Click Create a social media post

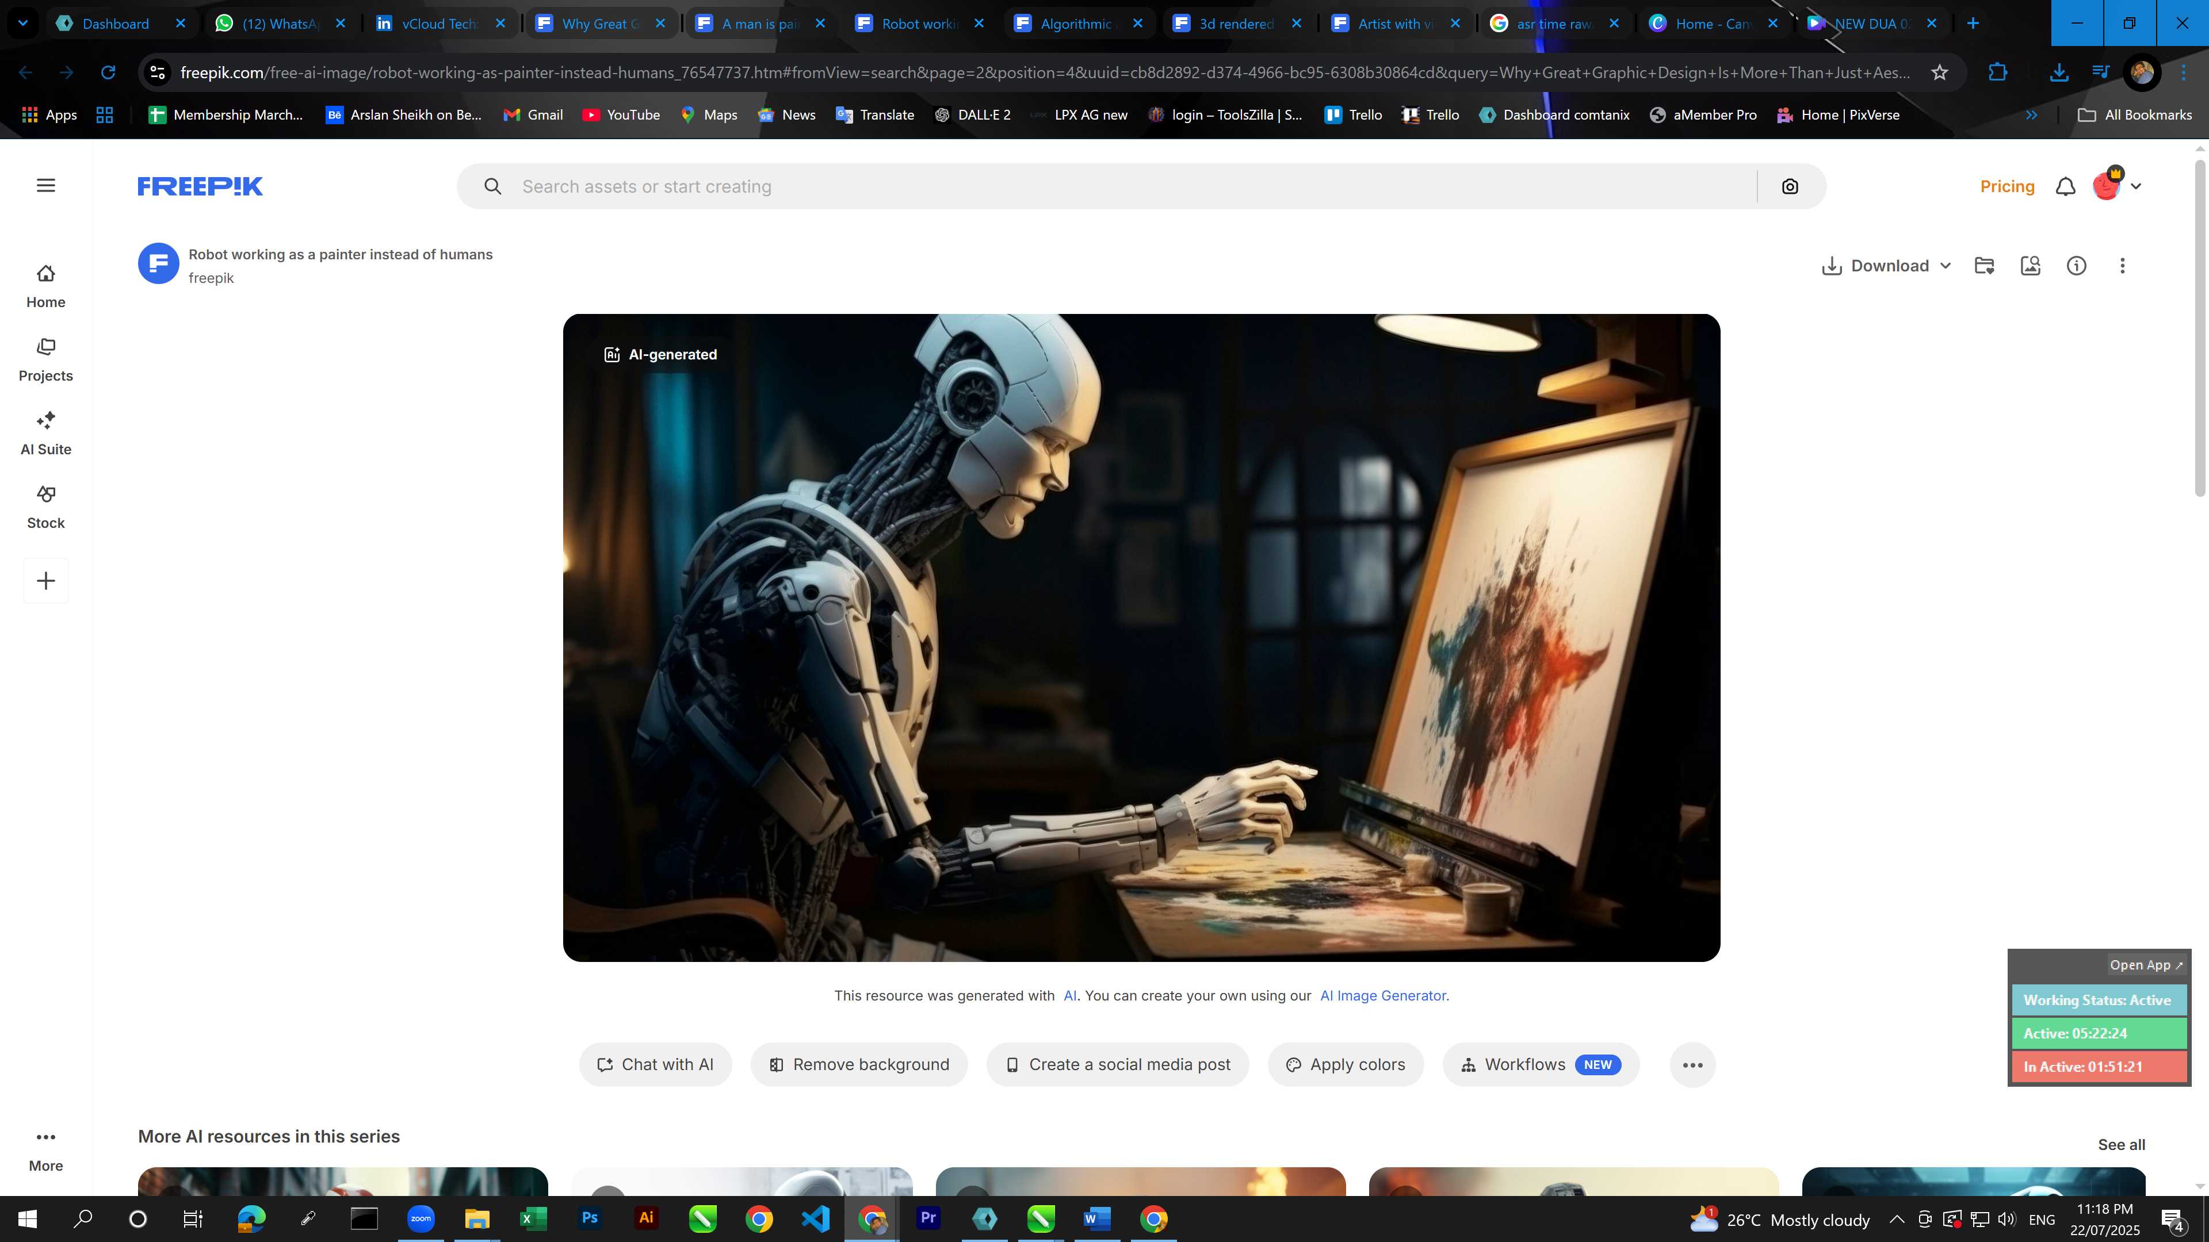tap(1117, 1064)
